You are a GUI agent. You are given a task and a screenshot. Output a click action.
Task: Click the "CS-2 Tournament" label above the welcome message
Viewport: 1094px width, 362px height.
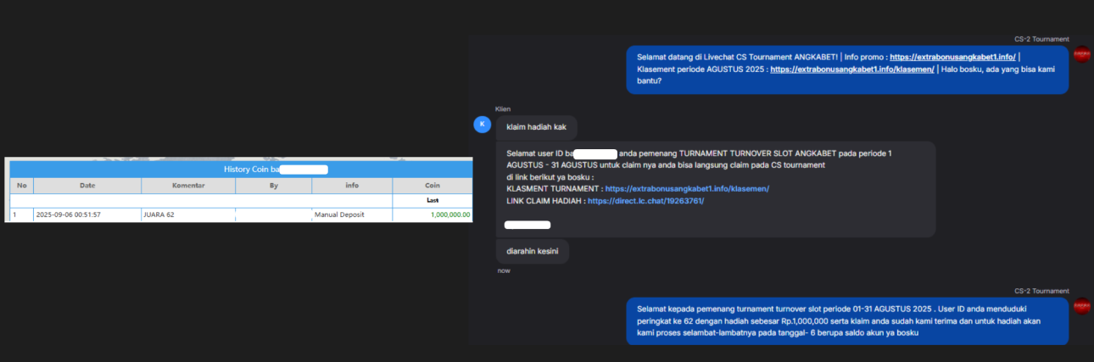tap(1041, 39)
